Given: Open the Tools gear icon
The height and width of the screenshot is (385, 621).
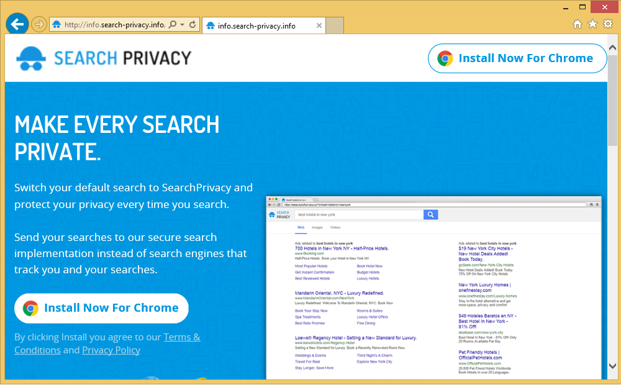Looking at the screenshot, I should [608, 24].
